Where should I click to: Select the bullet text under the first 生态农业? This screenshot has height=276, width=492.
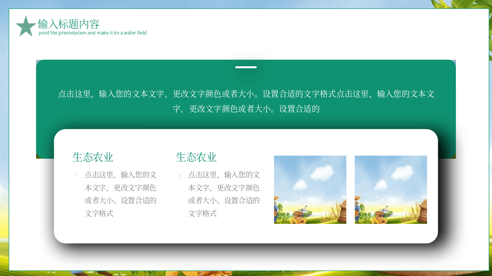click(x=121, y=194)
